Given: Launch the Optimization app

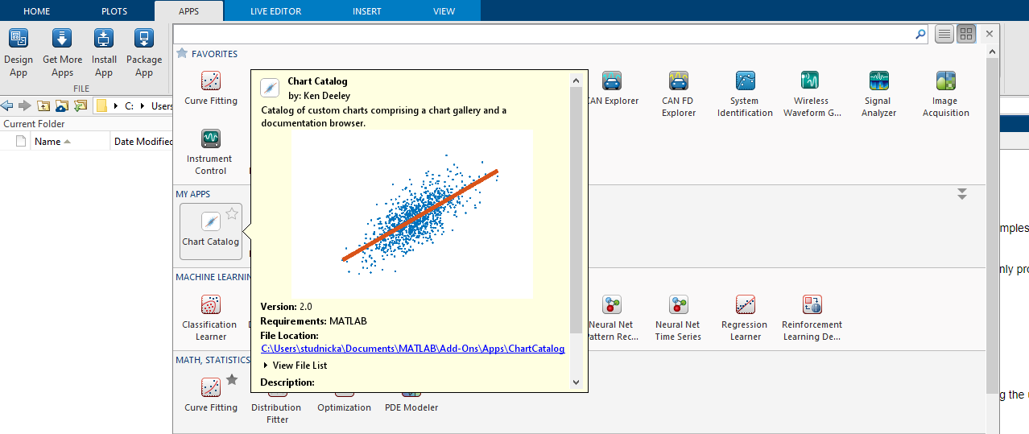Looking at the screenshot, I should [344, 407].
